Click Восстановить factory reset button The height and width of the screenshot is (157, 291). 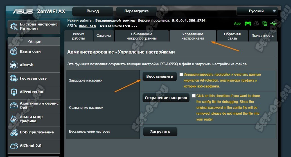pos(160,77)
